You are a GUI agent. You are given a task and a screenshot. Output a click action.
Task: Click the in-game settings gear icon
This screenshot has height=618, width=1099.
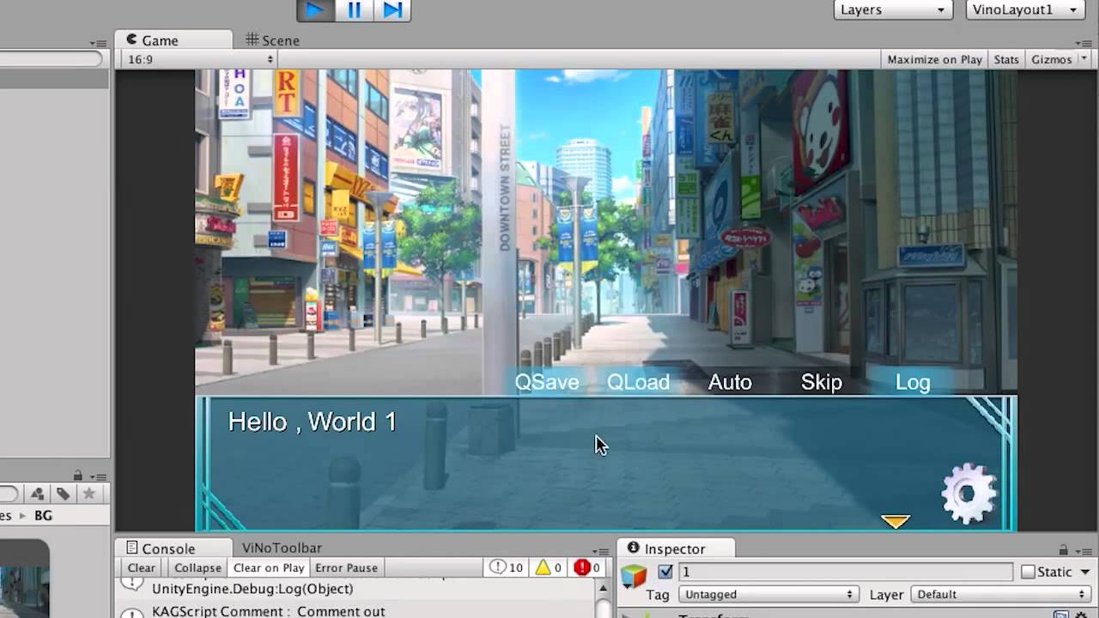[969, 492]
